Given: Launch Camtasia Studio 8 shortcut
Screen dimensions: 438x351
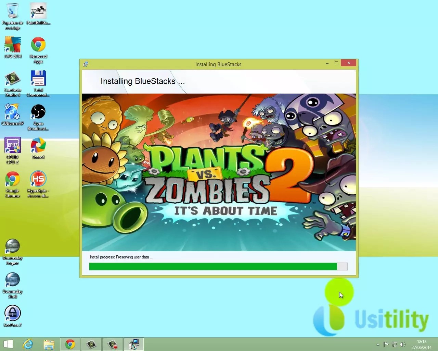Looking at the screenshot, I should [x=13, y=78].
